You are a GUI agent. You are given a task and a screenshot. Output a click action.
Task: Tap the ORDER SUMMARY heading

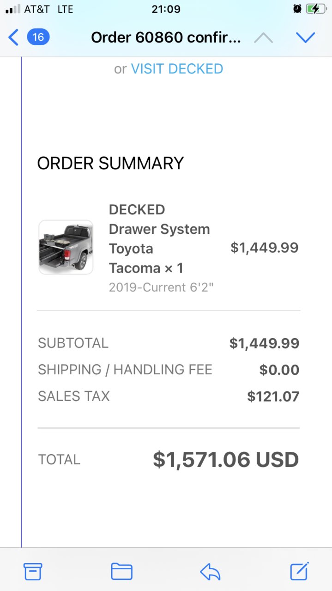point(110,163)
